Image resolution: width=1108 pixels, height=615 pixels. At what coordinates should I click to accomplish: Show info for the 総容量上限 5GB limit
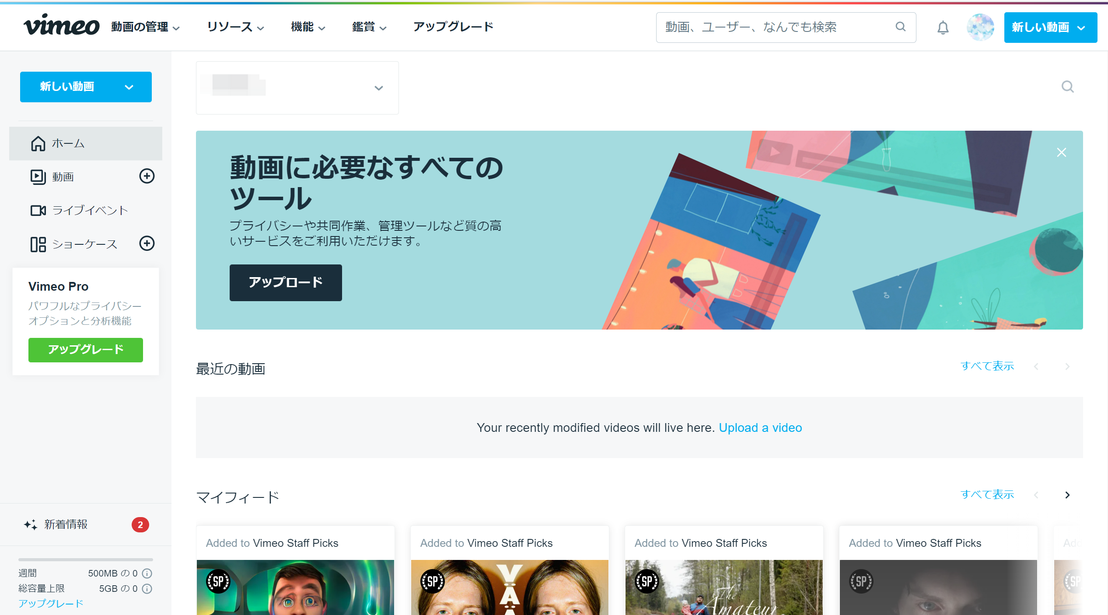click(147, 589)
